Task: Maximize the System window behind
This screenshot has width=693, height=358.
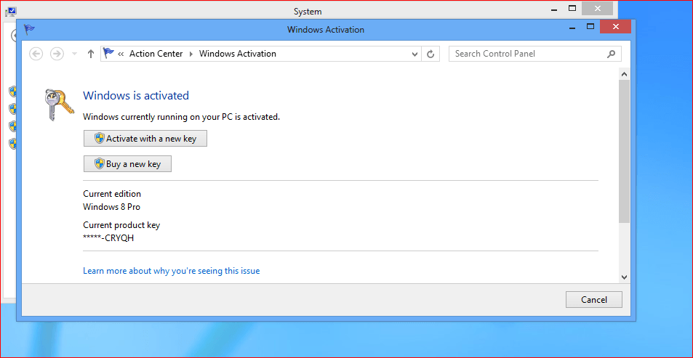Action: coord(572,9)
